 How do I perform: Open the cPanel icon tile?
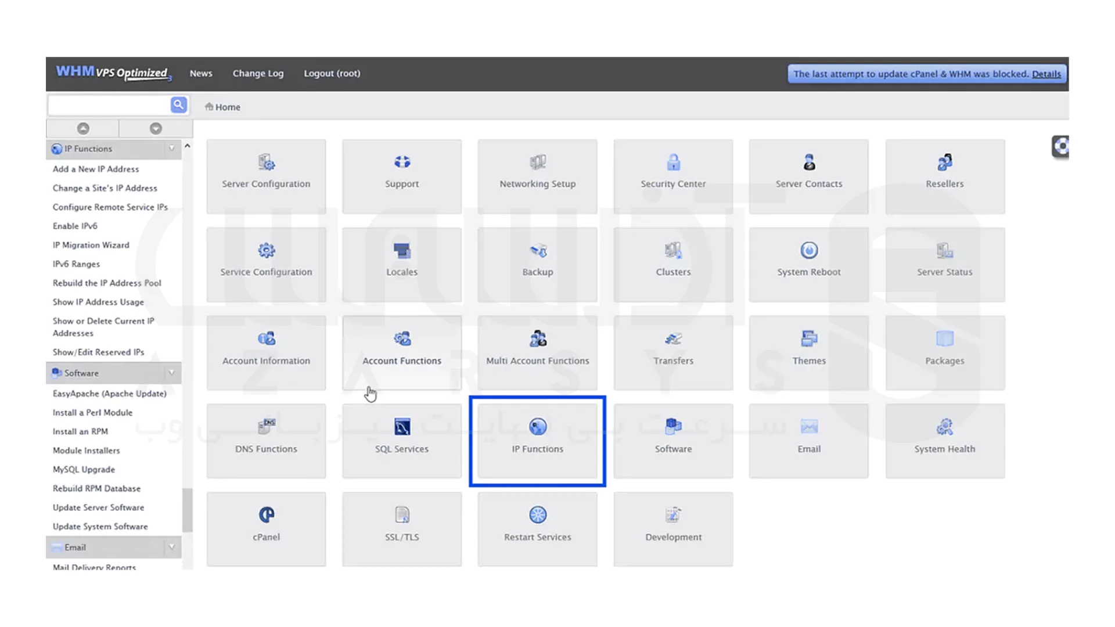[x=266, y=516]
